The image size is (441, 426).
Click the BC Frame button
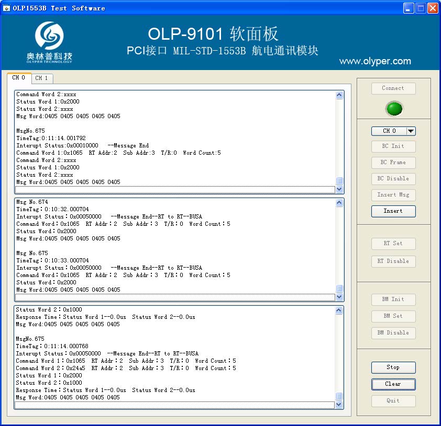pos(393,163)
